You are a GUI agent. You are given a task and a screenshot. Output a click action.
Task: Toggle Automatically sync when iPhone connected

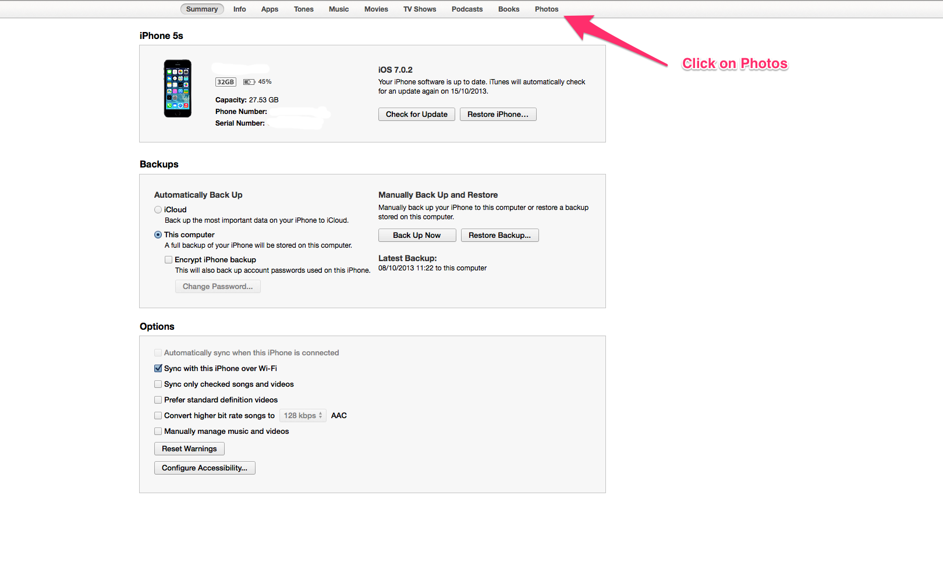click(x=158, y=353)
